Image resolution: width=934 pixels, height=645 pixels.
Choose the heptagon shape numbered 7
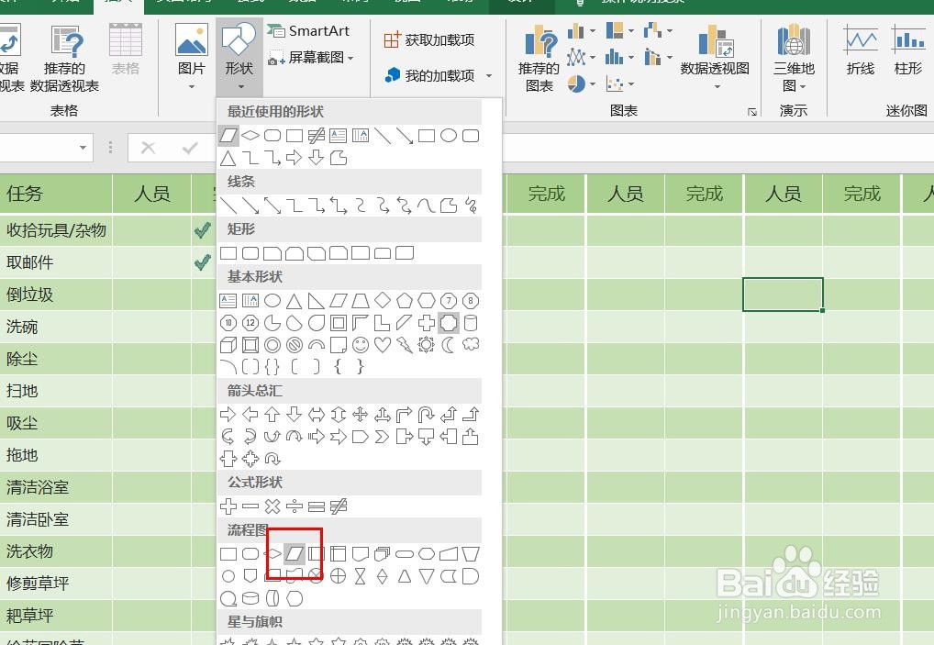pos(449,301)
